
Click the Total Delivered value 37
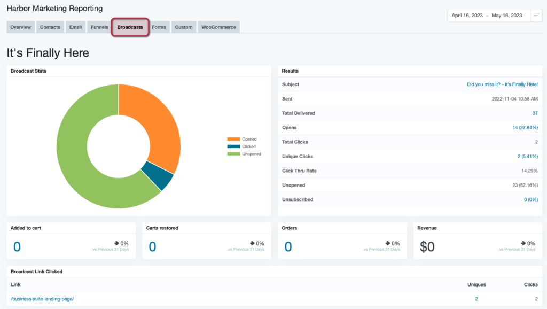pyautogui.click(x=535, y=113)
